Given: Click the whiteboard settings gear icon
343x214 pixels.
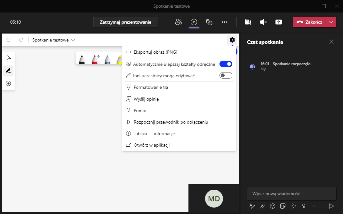Looking at the screenshot, I should click(232, 40).
